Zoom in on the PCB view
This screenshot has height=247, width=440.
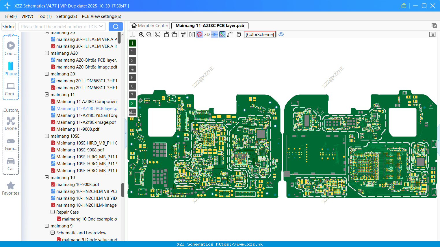[141, 35]
